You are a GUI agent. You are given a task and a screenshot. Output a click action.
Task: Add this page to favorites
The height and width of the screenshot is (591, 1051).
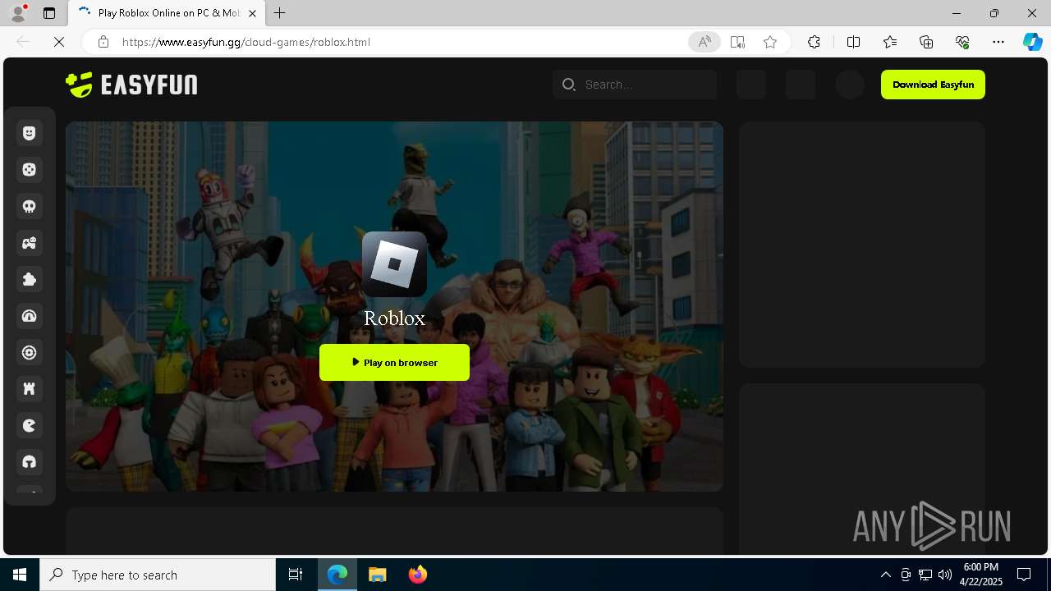click(770, 42)
